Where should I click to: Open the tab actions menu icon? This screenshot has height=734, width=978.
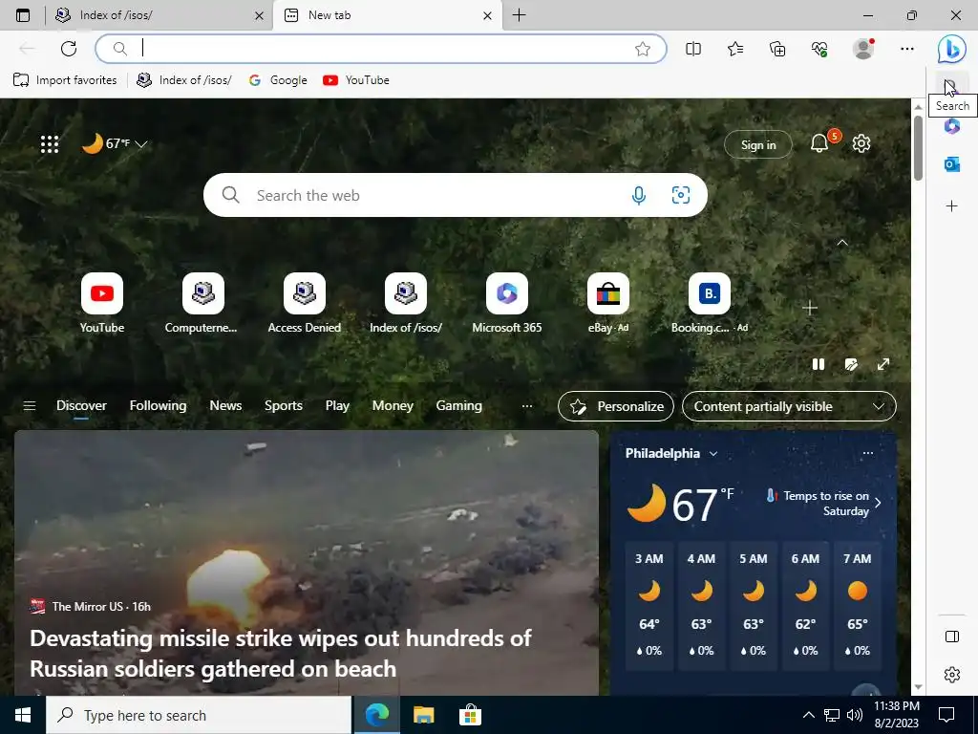[23, 15]
